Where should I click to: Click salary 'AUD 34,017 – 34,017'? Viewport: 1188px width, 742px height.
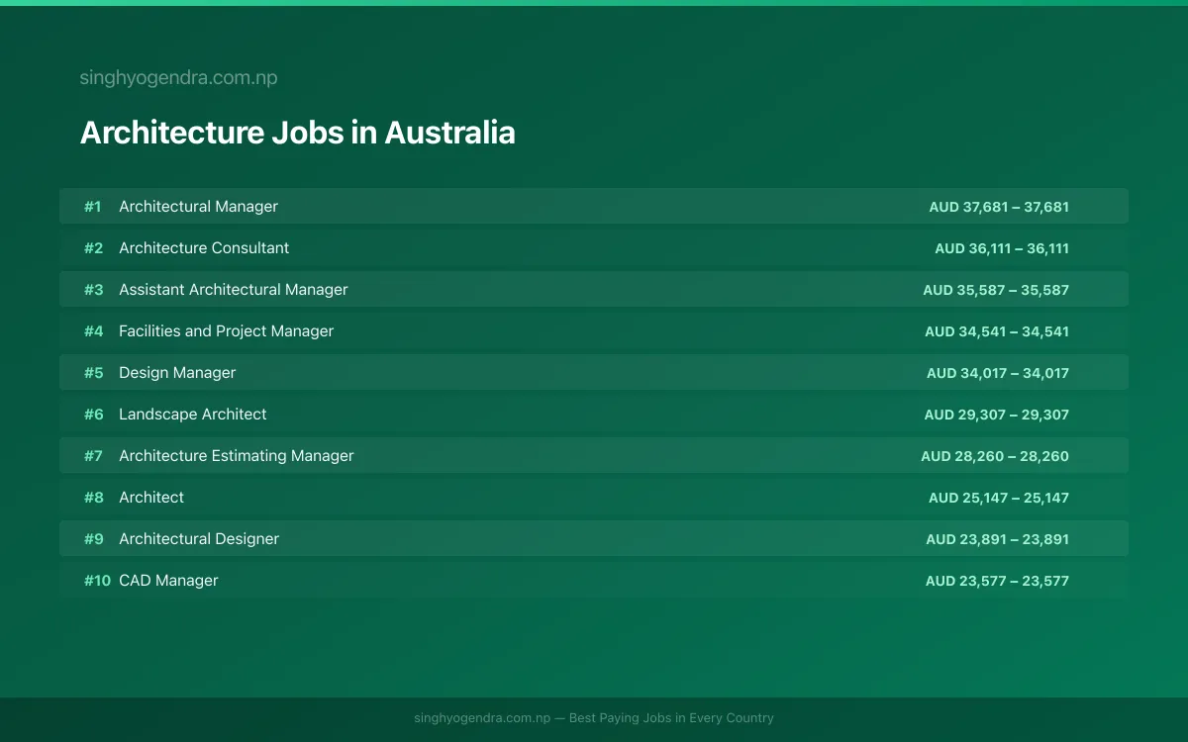click(x=998, y=373)
